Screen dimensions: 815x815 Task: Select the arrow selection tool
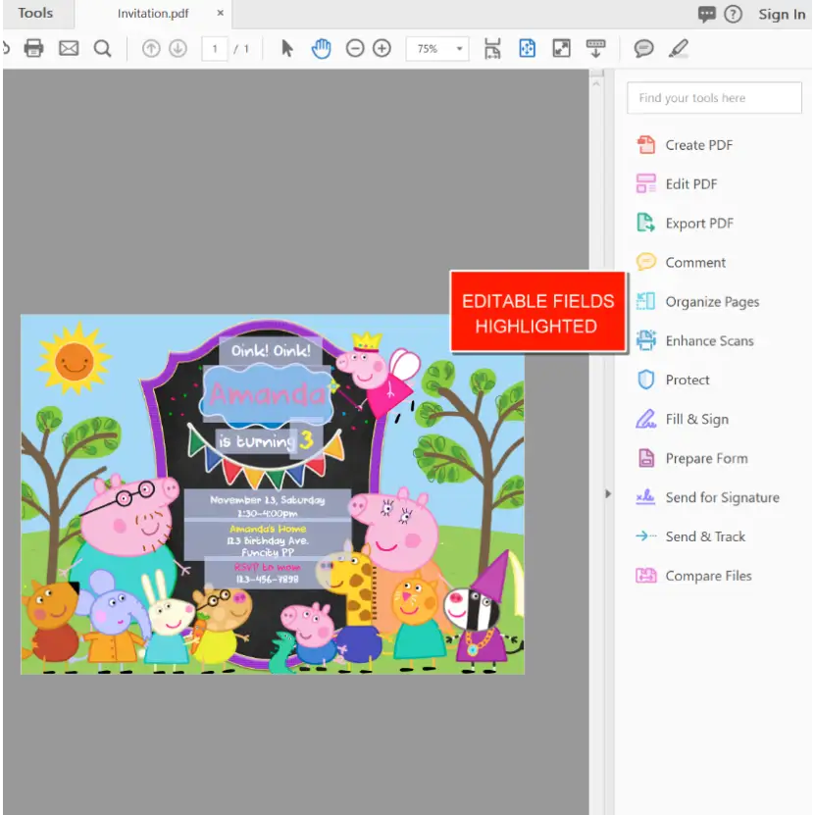[x=284, y=47]
